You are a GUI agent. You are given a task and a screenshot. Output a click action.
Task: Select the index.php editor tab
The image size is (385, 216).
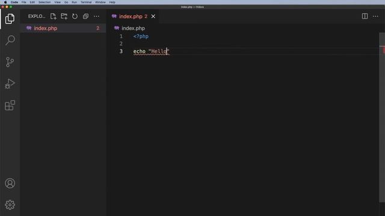click(132, 16)
